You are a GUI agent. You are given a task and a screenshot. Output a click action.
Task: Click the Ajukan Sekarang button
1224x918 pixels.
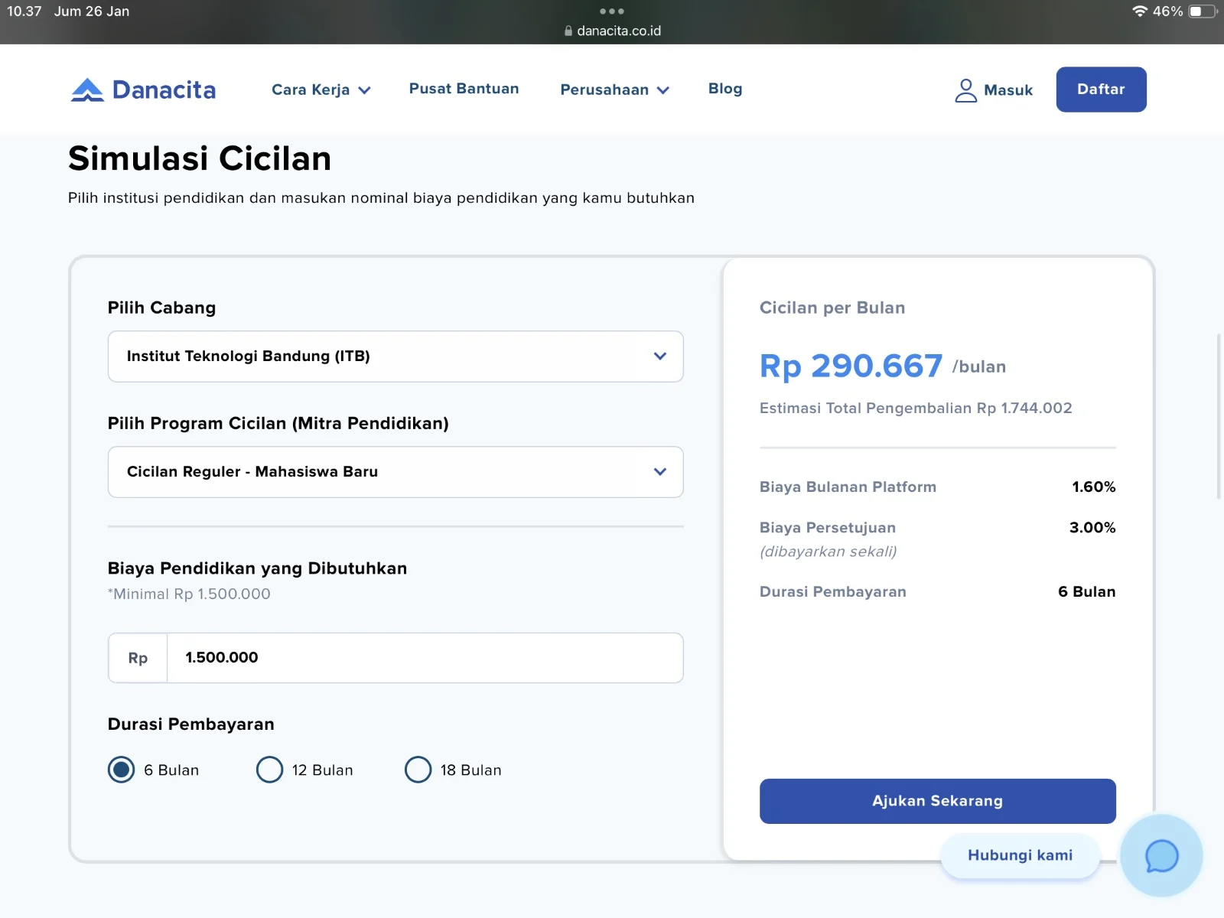937,801
